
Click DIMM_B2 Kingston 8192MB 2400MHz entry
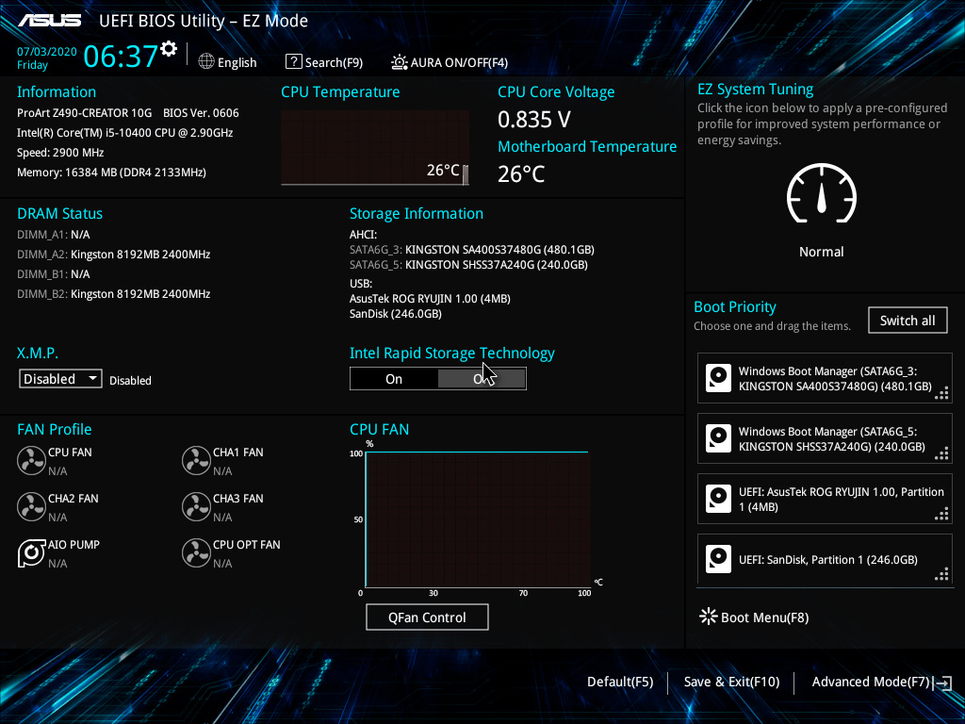point(114,294)
